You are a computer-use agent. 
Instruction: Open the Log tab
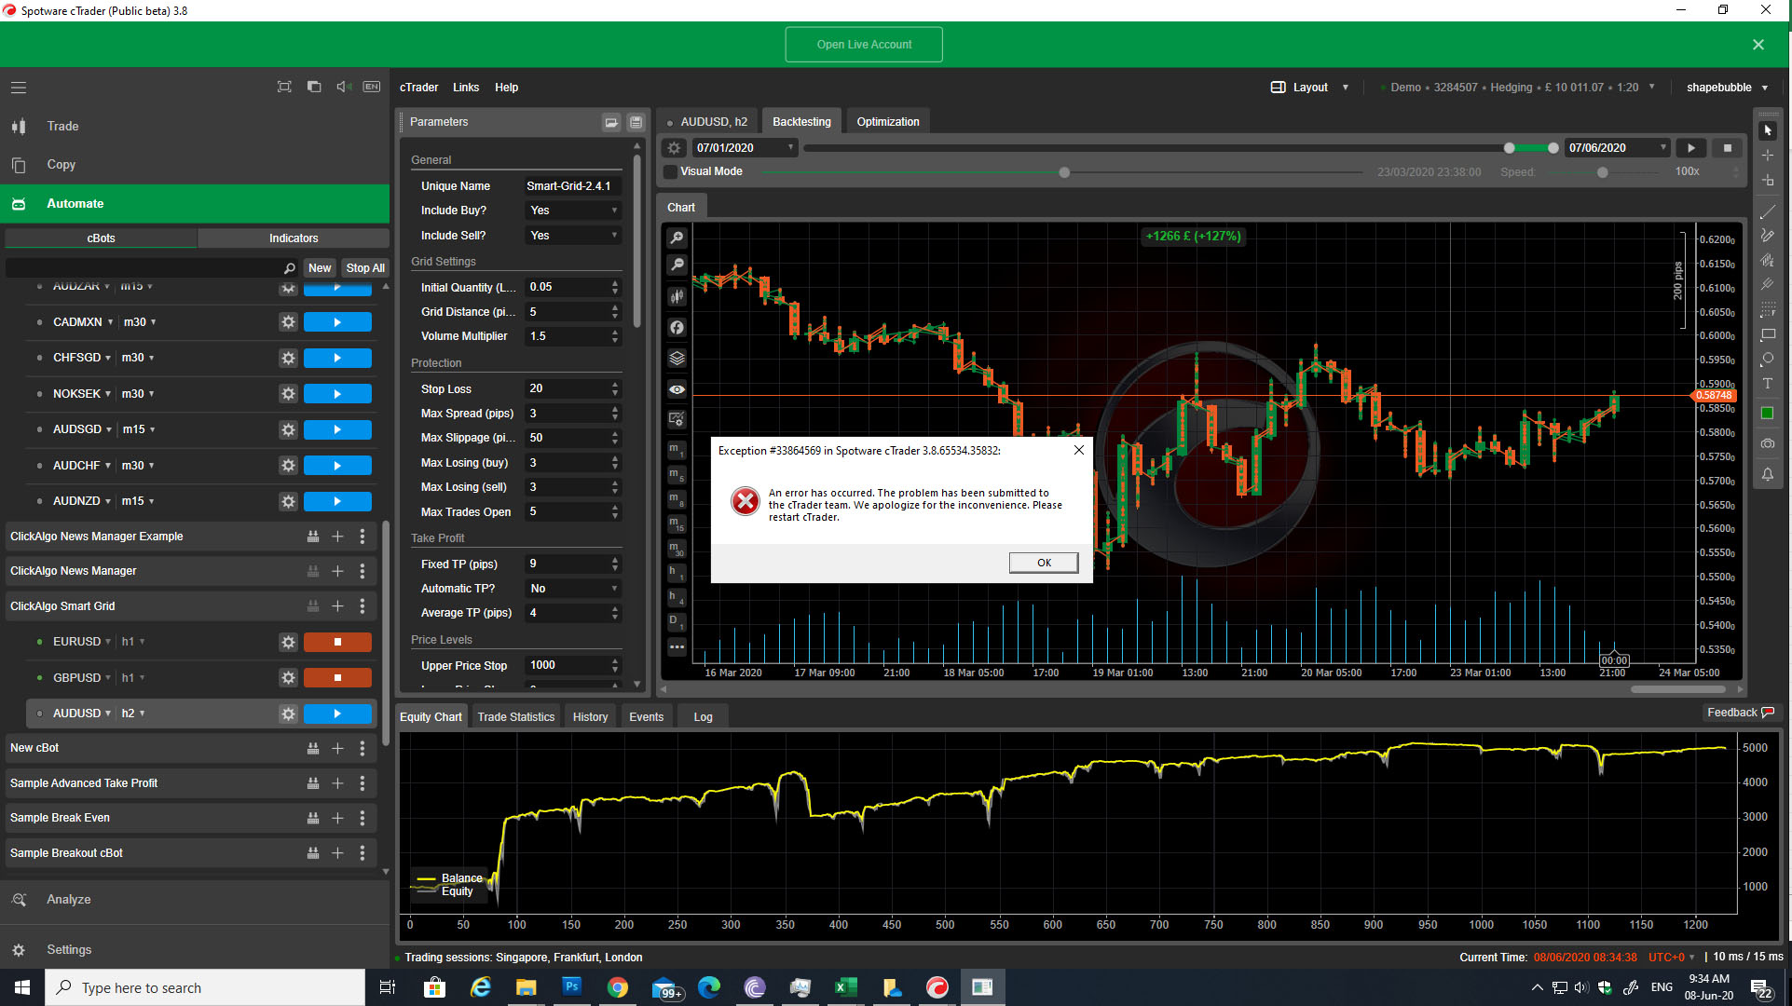click(703, 717)
